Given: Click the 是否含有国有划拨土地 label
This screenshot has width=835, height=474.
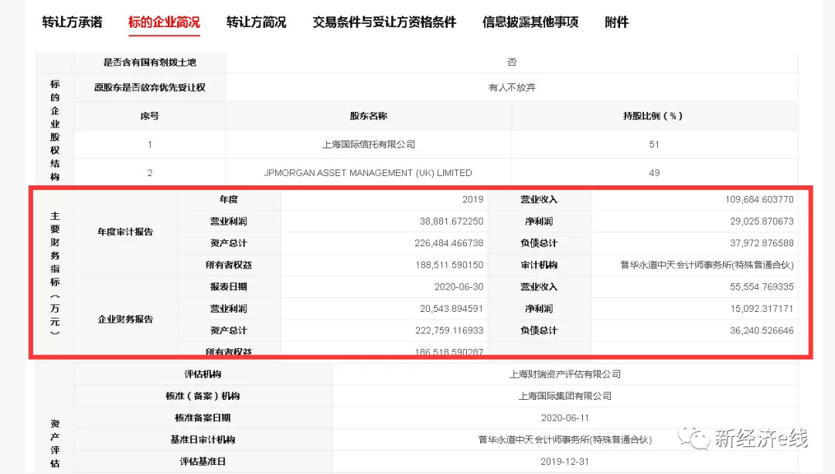Looking at the screenshot, I should tap(150, 63).
